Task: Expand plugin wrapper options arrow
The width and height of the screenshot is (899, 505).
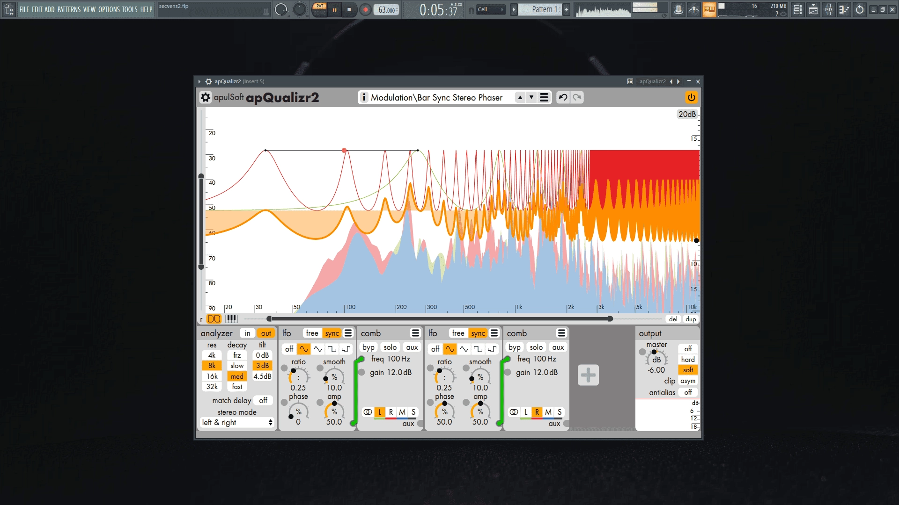Action: [x=199, y=81]
